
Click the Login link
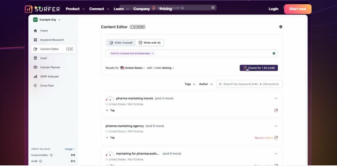273,9
